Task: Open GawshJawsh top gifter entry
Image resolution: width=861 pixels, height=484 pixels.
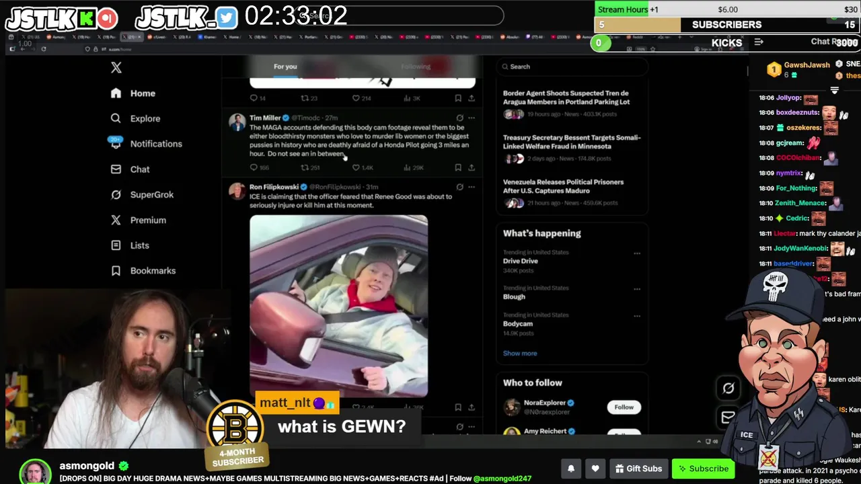Action: [x=799, y=69]
